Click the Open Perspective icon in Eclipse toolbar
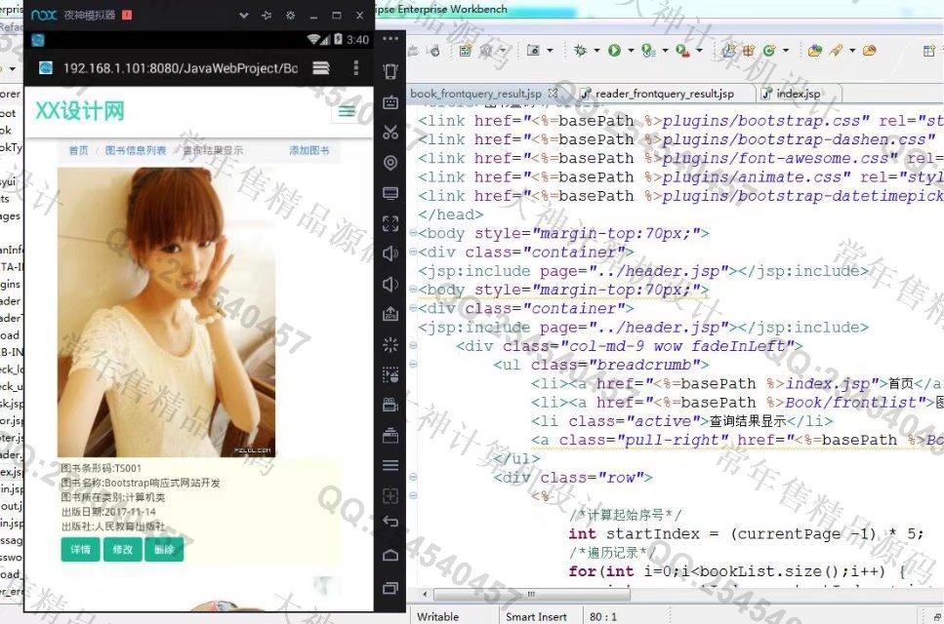 point(929,51)
